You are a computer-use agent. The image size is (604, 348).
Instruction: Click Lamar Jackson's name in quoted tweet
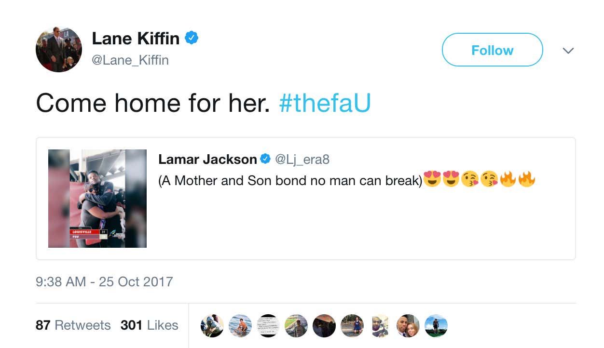(x=207, y=160)
